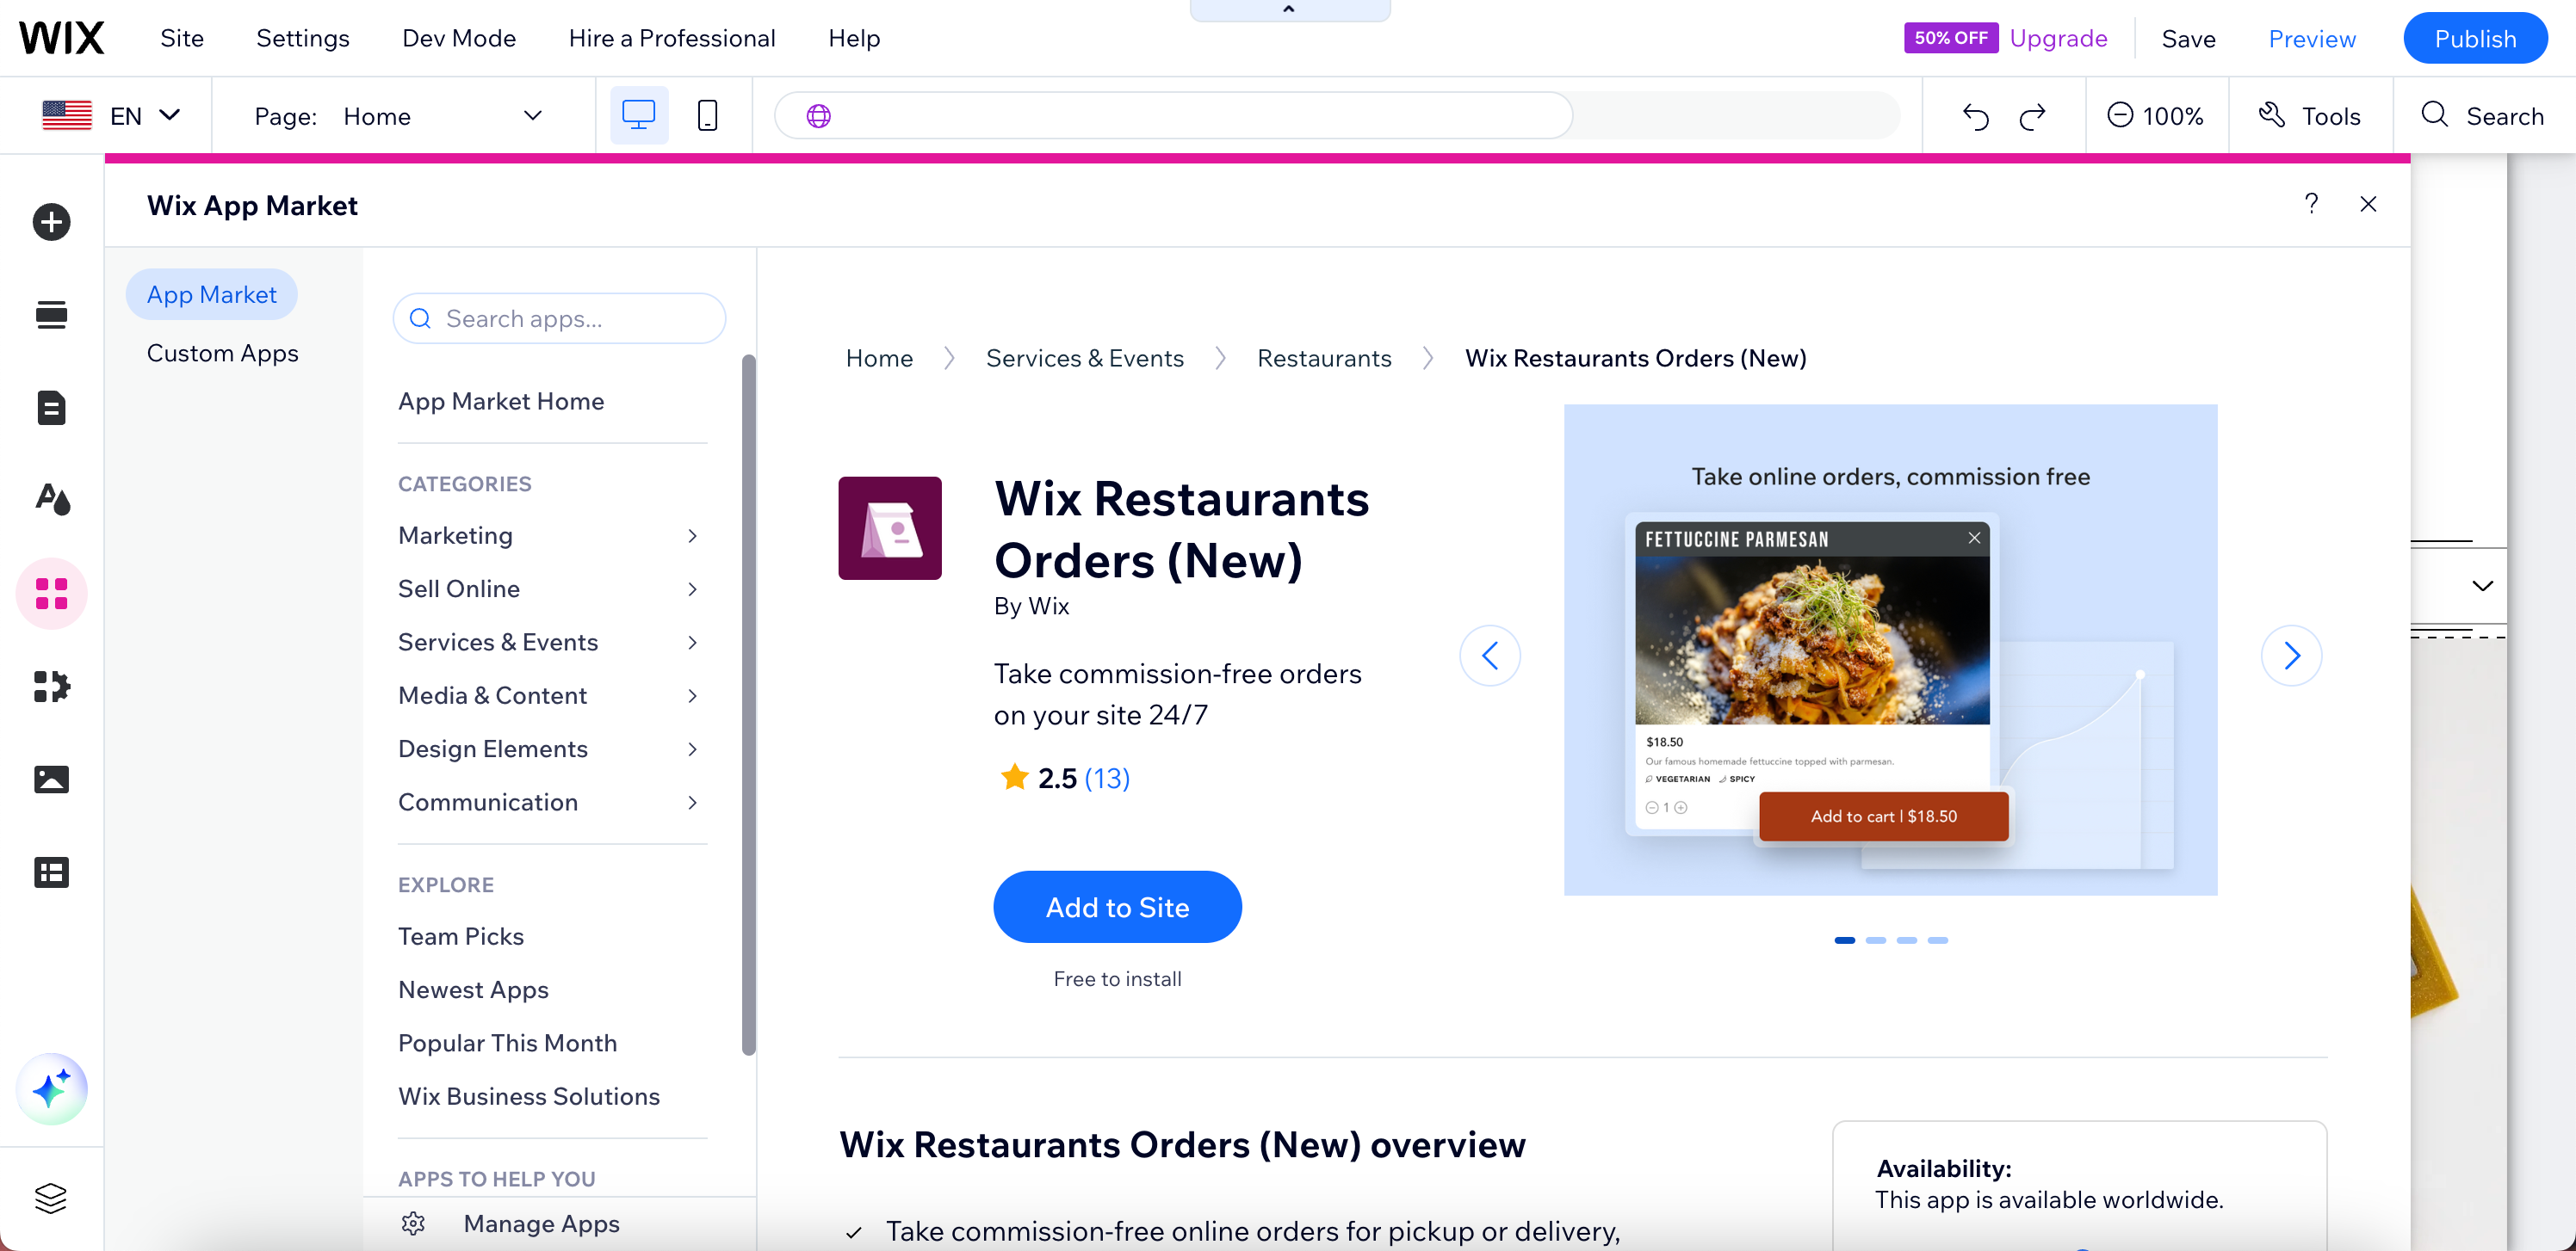Click the search apps input field
The height and width of the screenshot is (1251, 2576).
[x=559, y=318]
